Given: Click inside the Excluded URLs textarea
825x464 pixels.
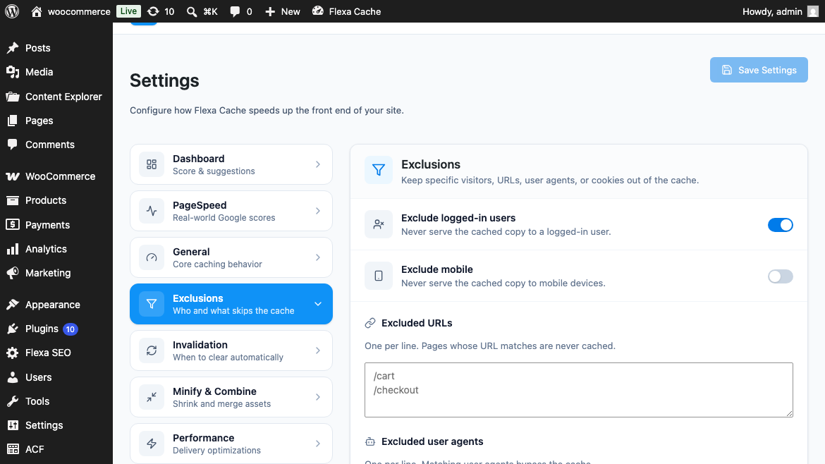Looking at the screenshot, I should 579,390.
